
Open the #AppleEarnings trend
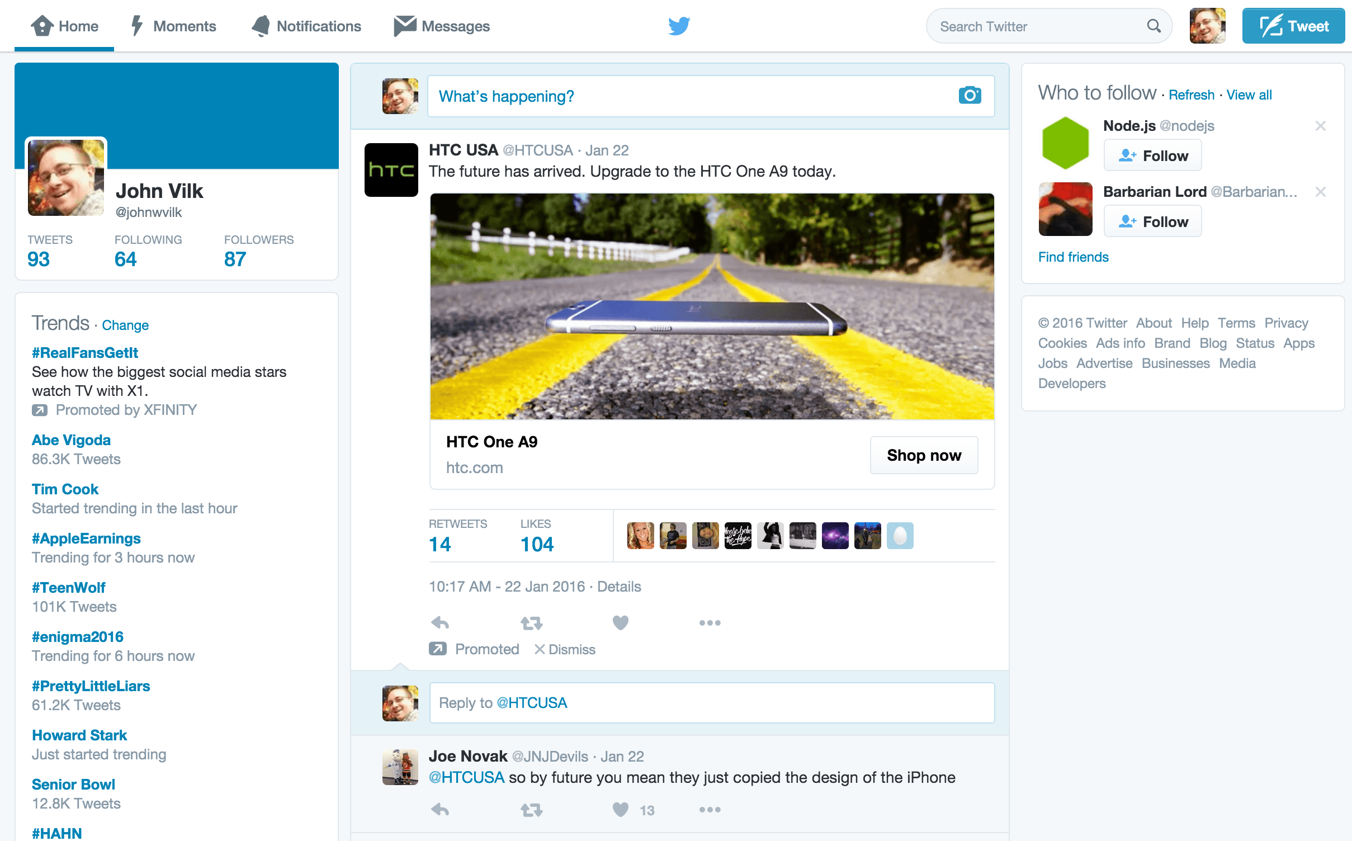point(86,538)
